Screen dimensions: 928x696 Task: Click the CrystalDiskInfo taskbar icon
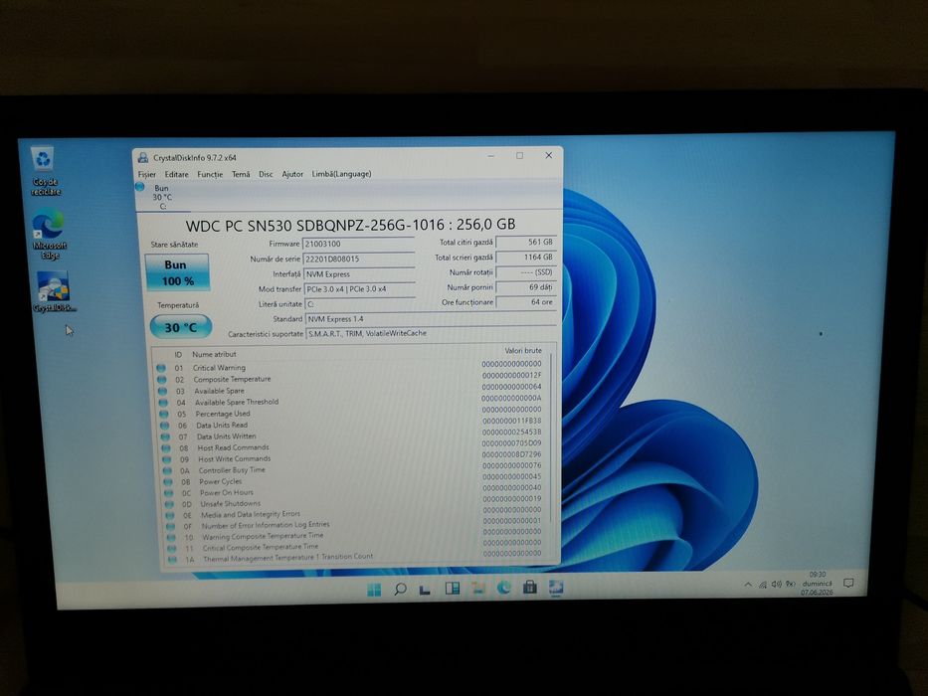click(x=555, y=587)
